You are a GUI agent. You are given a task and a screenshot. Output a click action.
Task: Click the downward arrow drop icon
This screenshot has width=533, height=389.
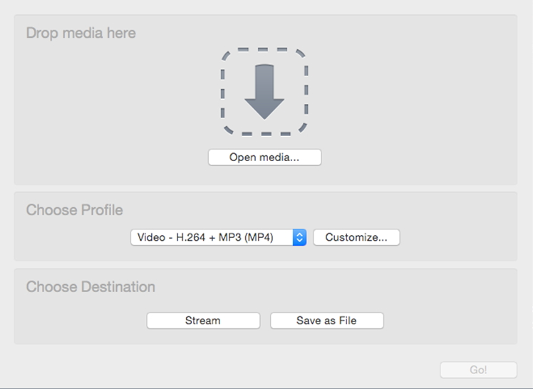264,91
